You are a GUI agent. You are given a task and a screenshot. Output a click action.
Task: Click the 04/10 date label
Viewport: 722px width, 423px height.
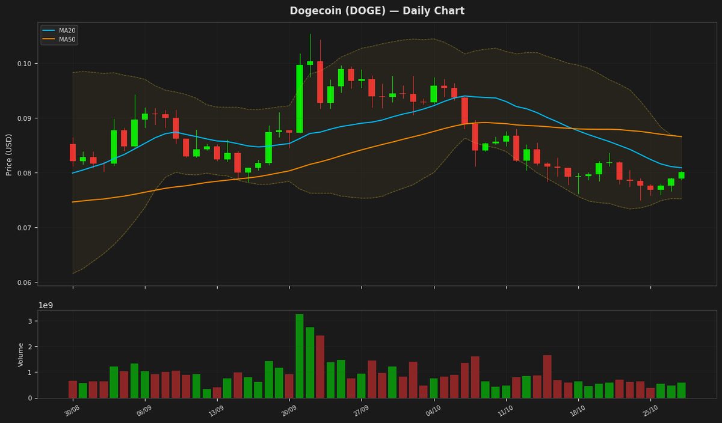tap(433, 410)
